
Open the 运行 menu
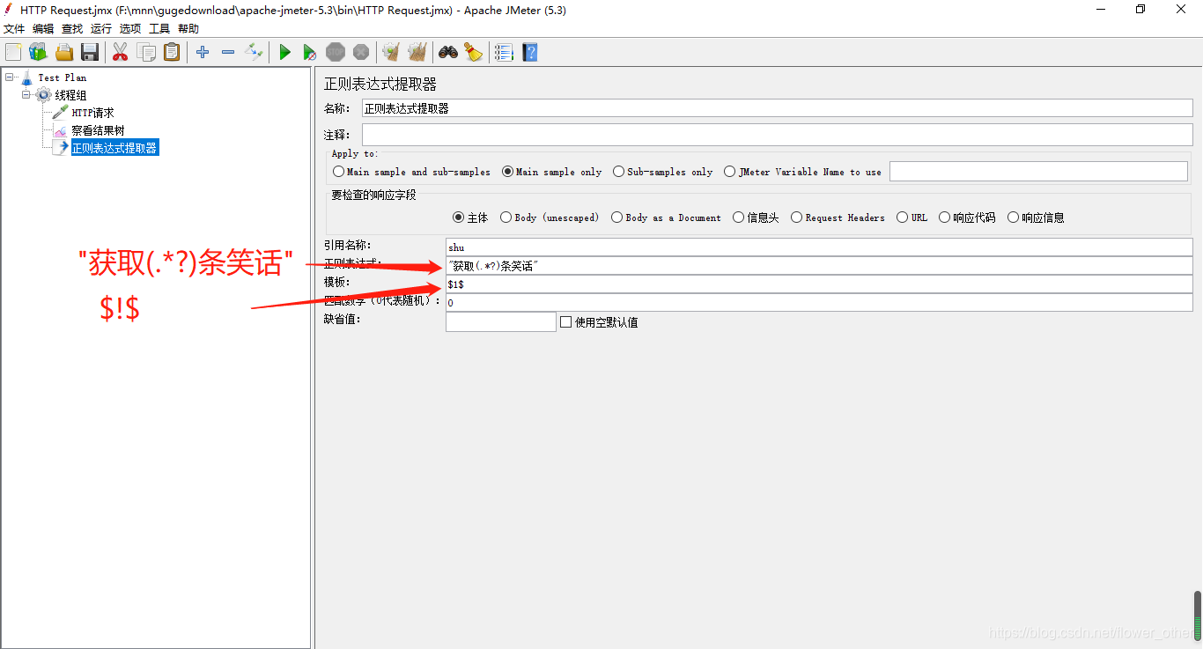click(x=101, y=28)
